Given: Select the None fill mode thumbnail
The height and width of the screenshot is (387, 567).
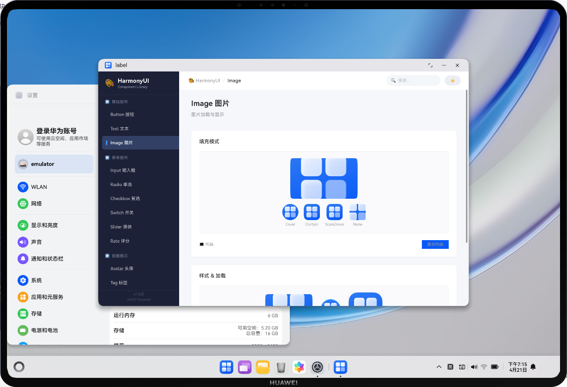Looking at the screenshot, I should click(357, 212).
